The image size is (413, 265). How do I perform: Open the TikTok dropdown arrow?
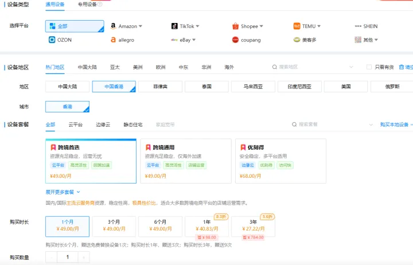click(197, 26)
